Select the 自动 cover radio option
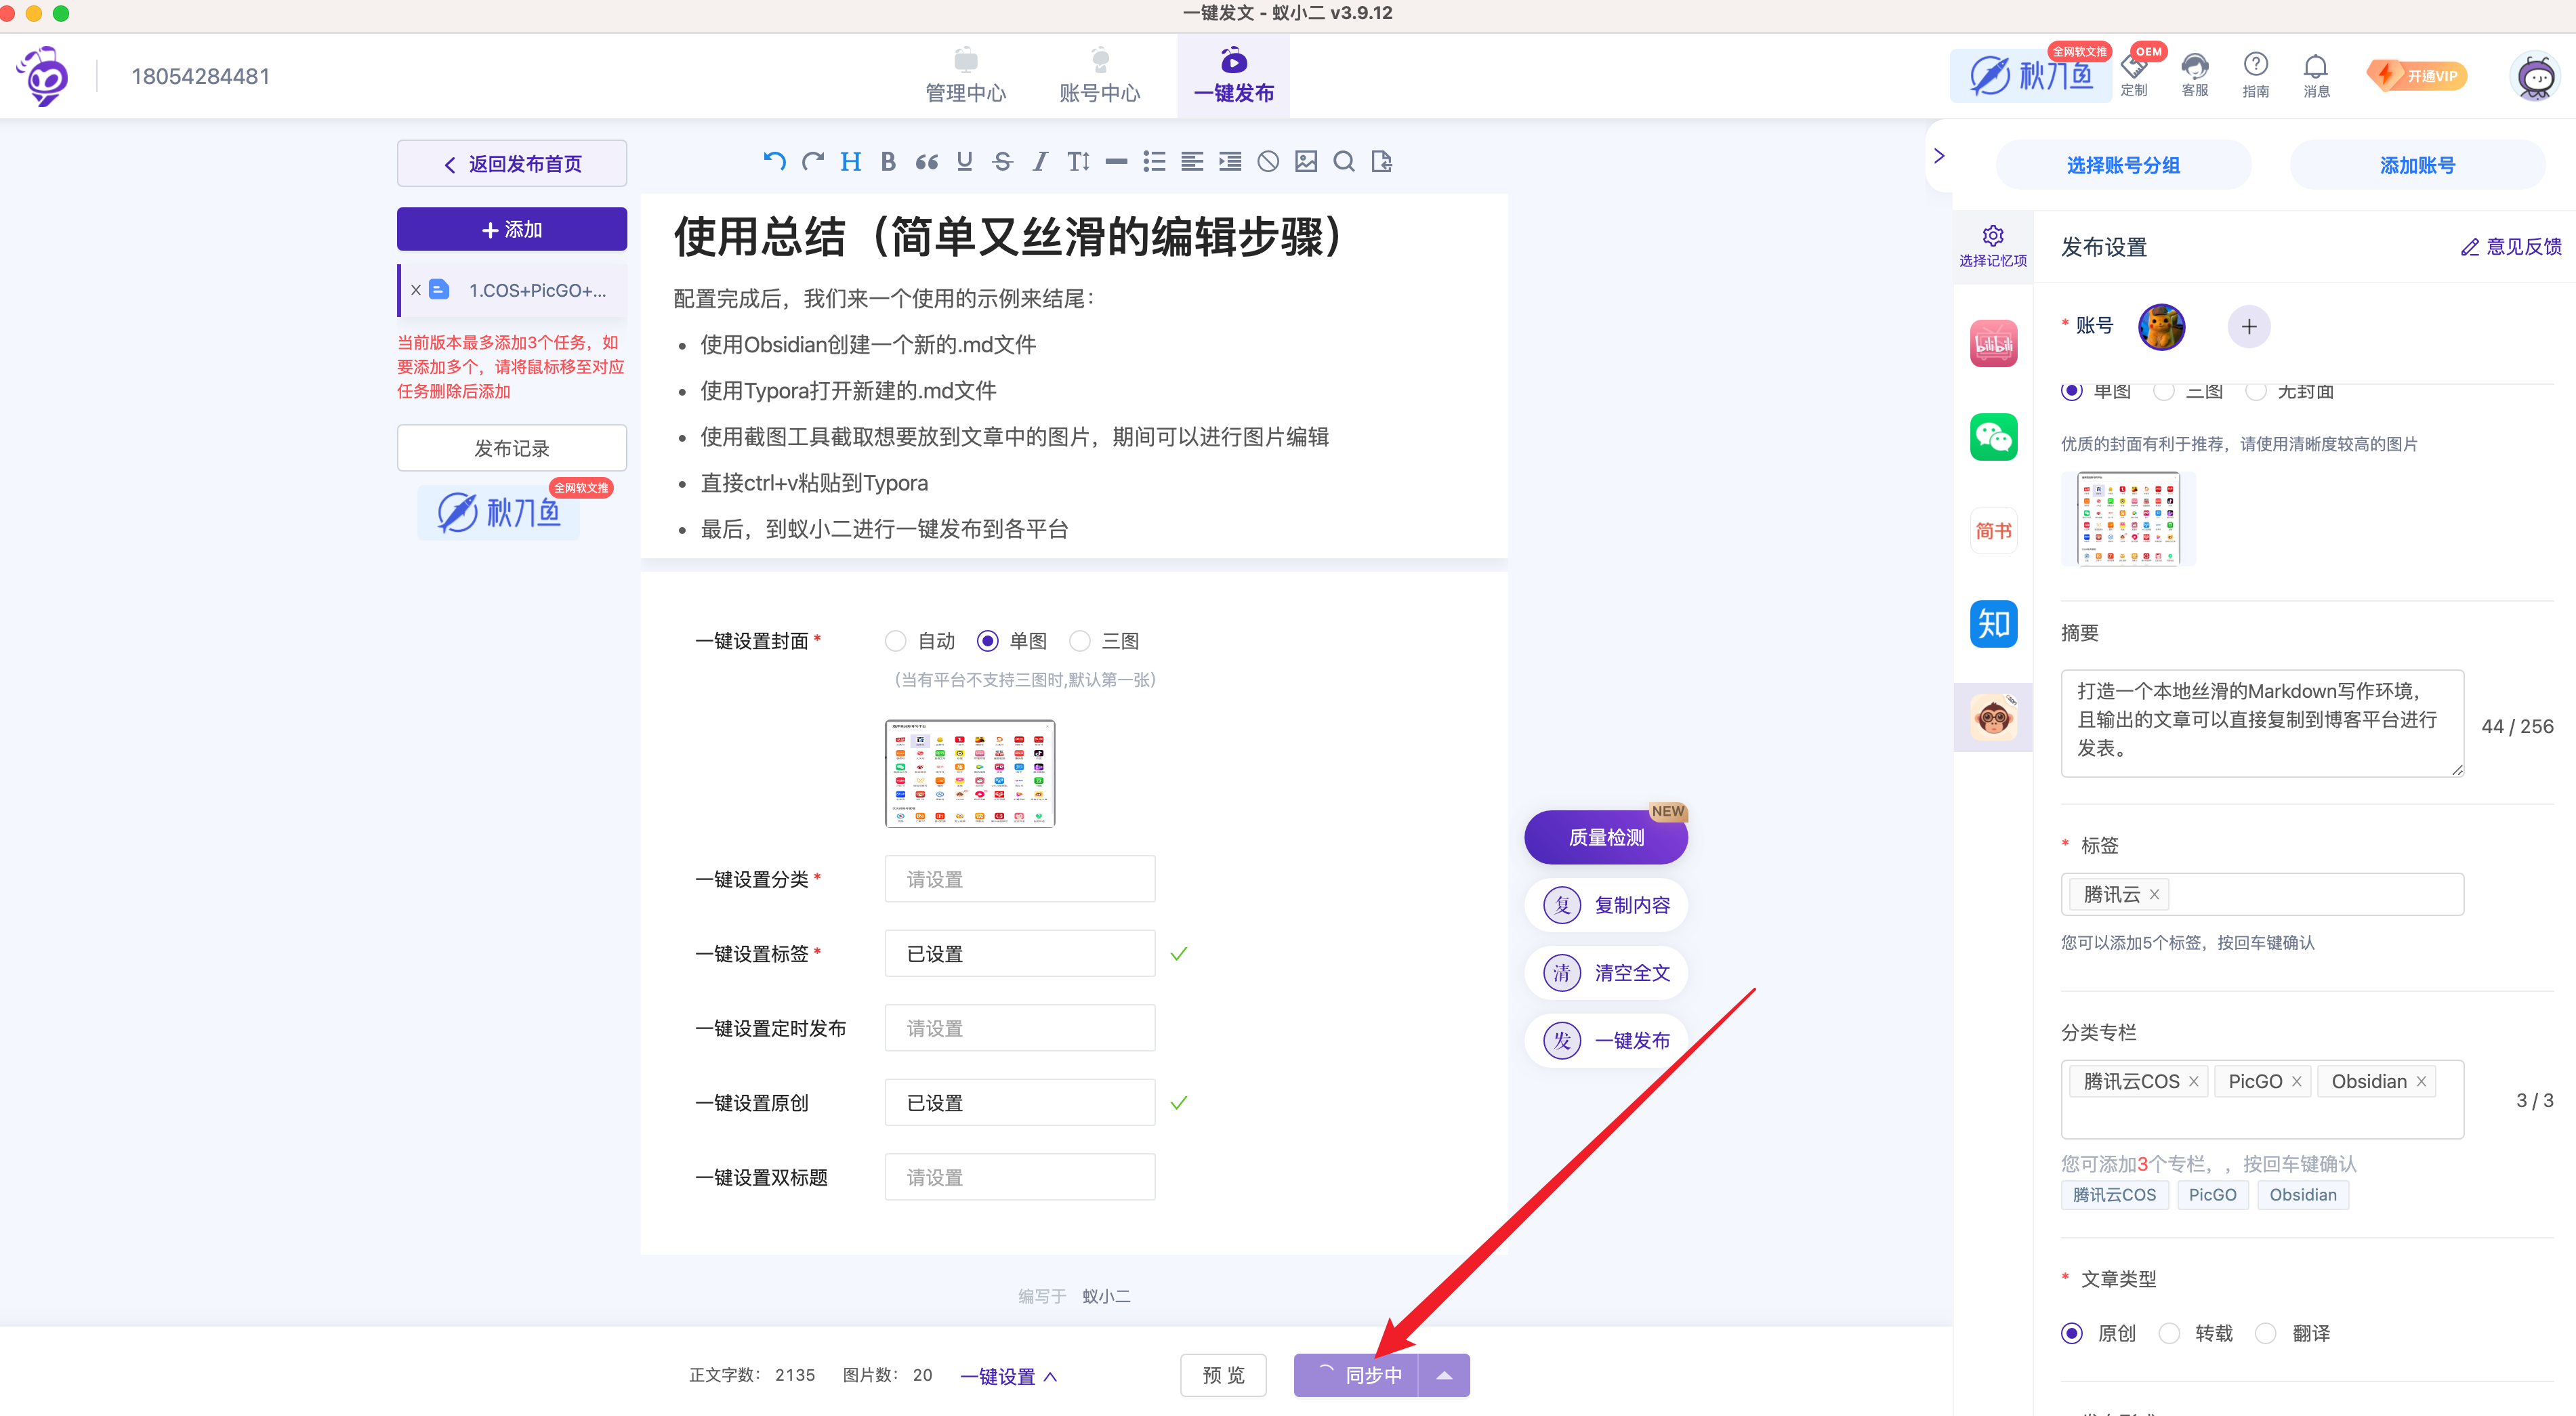2576x1416 pixels. tap(896, 641)
